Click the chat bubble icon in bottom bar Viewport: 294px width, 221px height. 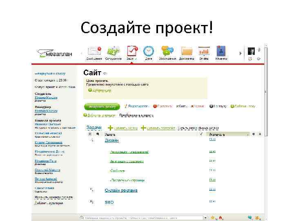[249, 218]
